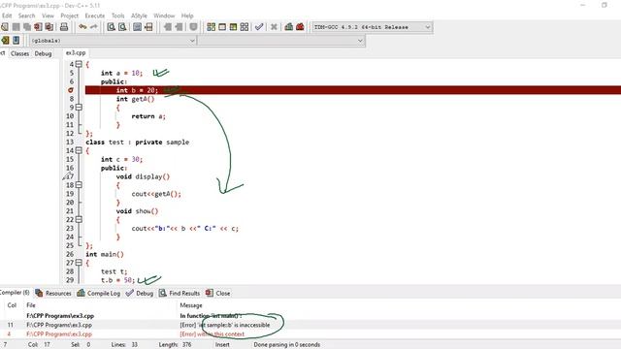Click line number 23 in the gutter

coord(70,229)
